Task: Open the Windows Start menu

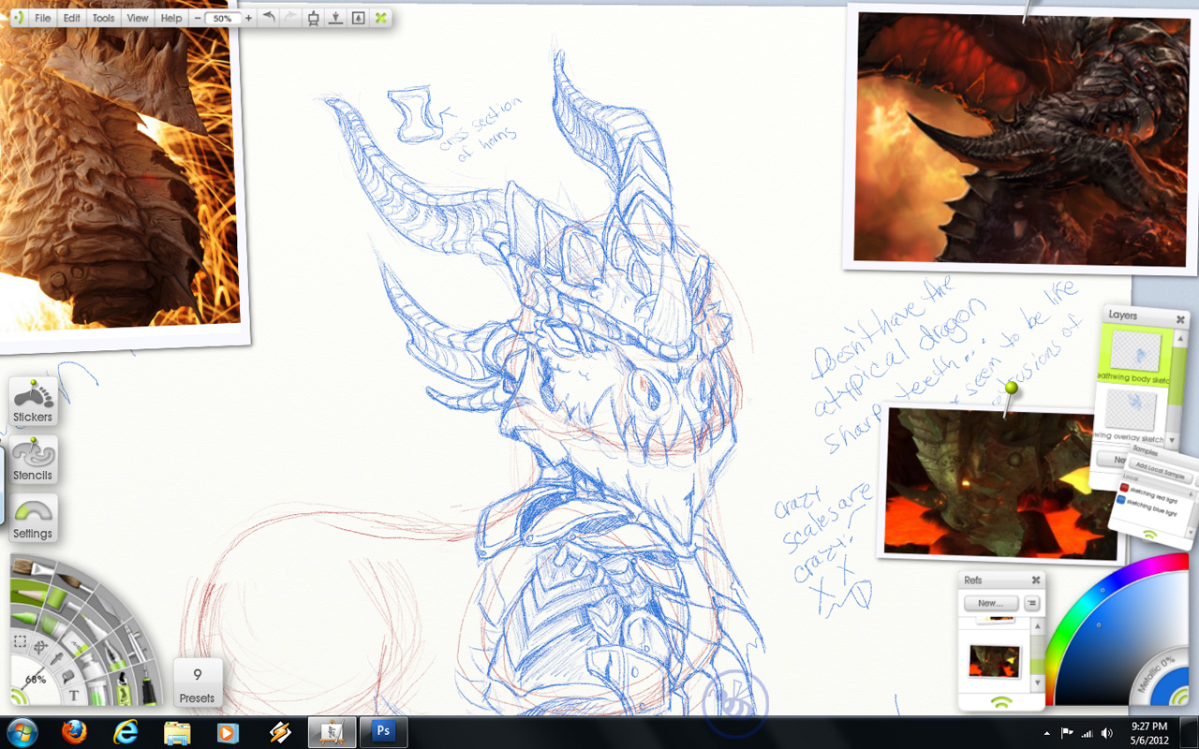Action: tap(22, 731)
